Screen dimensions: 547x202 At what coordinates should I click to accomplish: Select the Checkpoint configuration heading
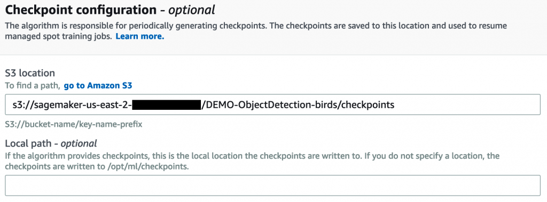pyautogui.click(x=81, y=10)
